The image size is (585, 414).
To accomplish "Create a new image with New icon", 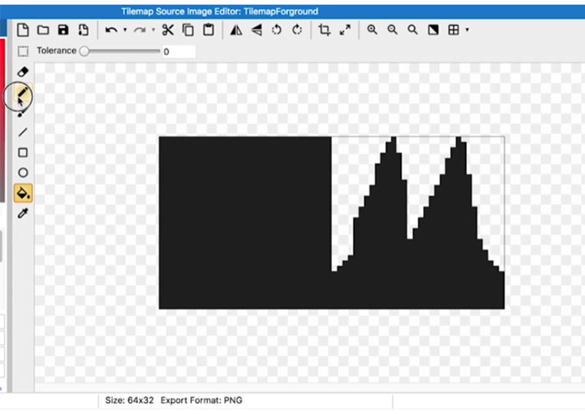I will pyautogui.click(x=23, y=30).
